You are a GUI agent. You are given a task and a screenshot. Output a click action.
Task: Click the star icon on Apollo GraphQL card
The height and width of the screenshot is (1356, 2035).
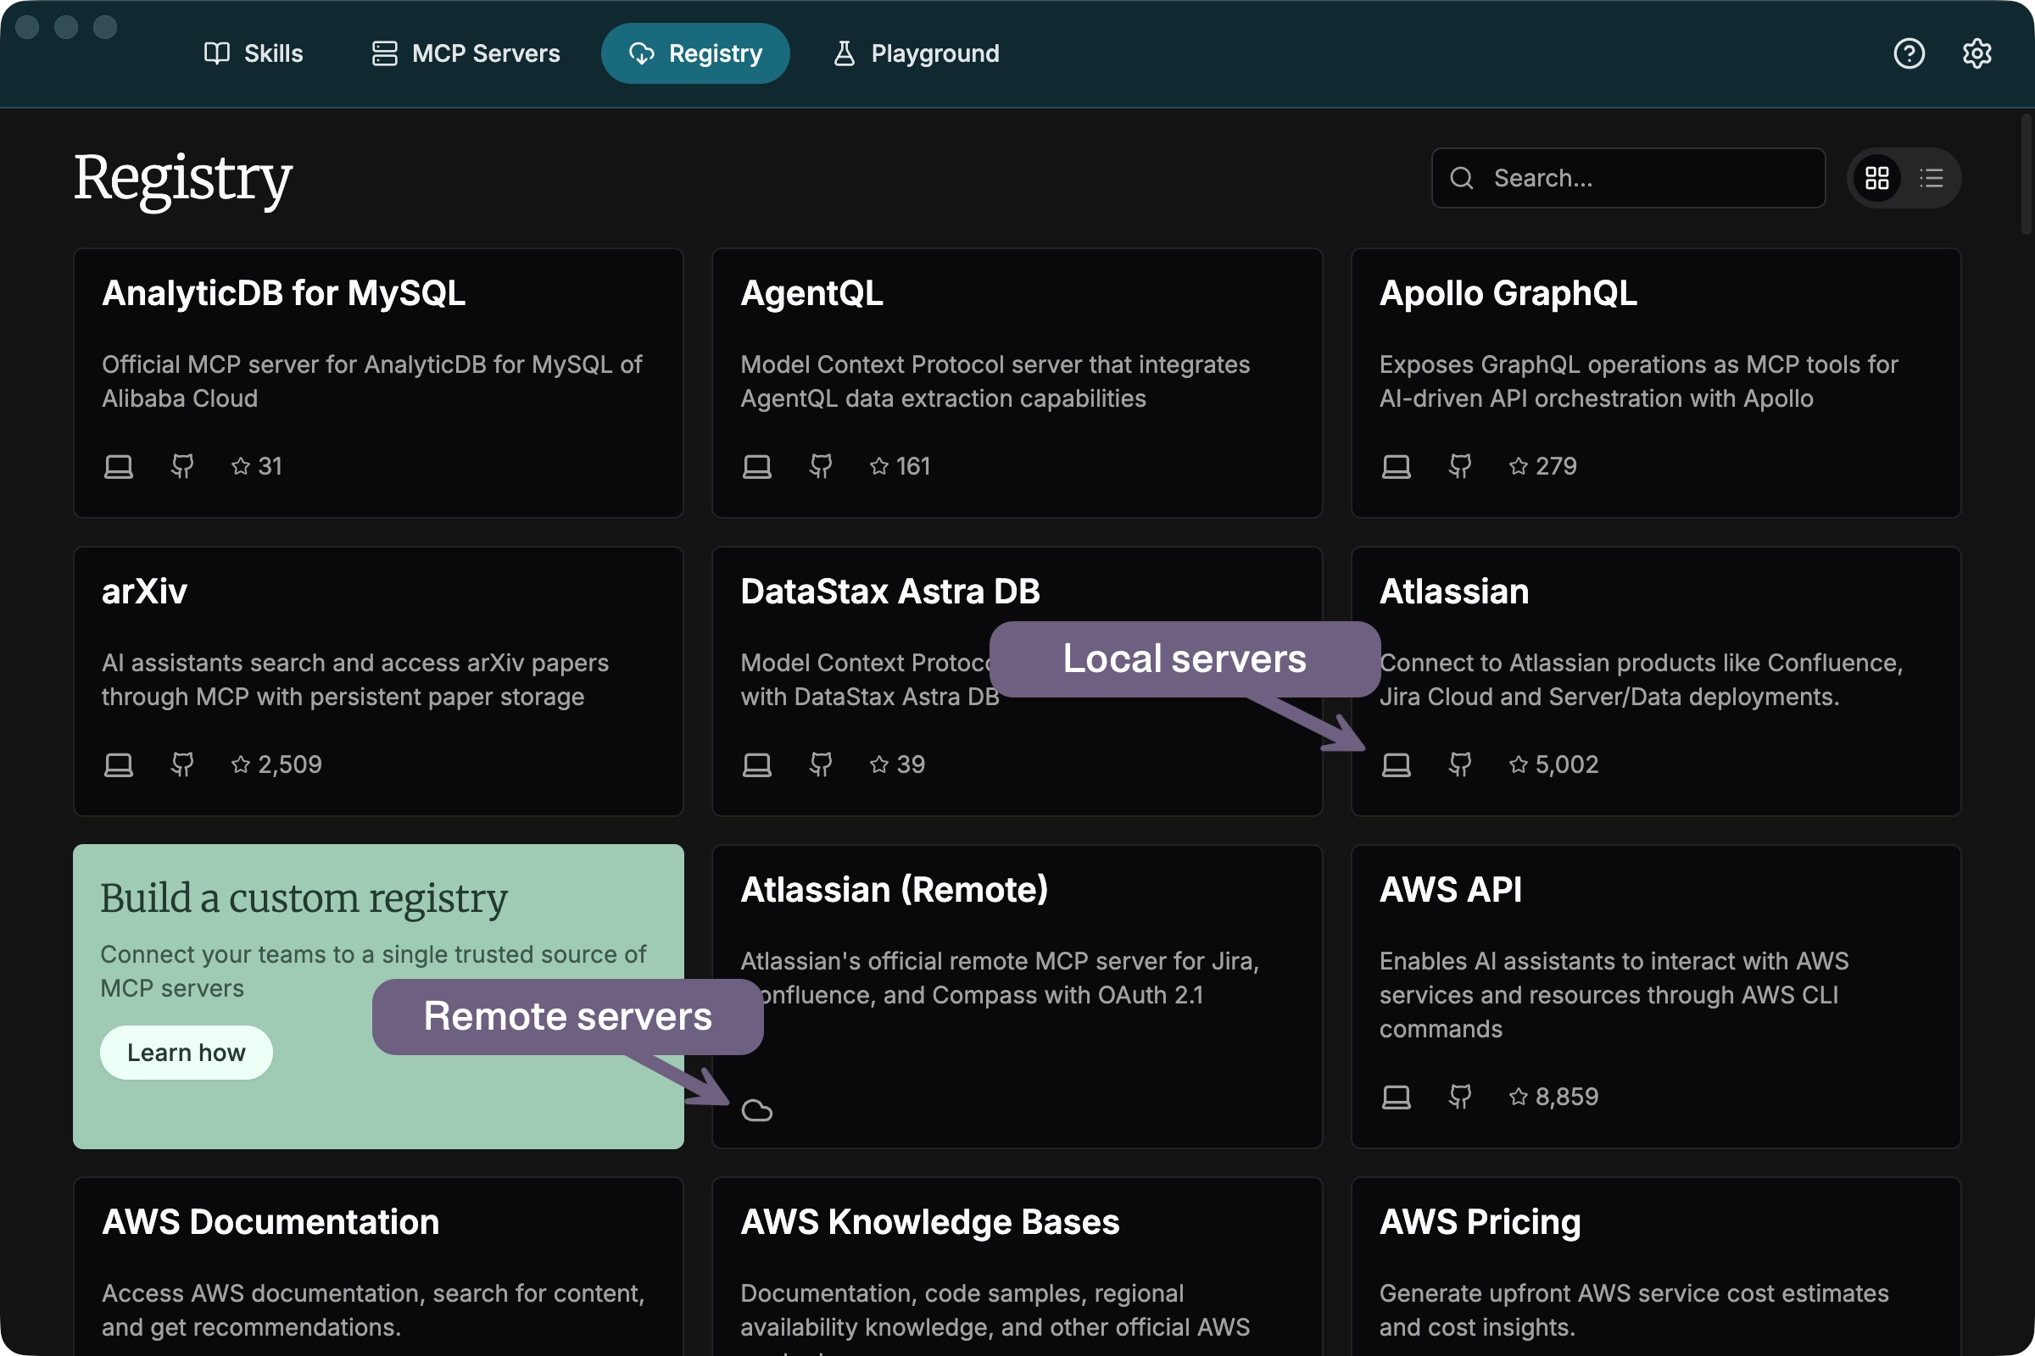pyautogui.click(x=1519, y=467)
